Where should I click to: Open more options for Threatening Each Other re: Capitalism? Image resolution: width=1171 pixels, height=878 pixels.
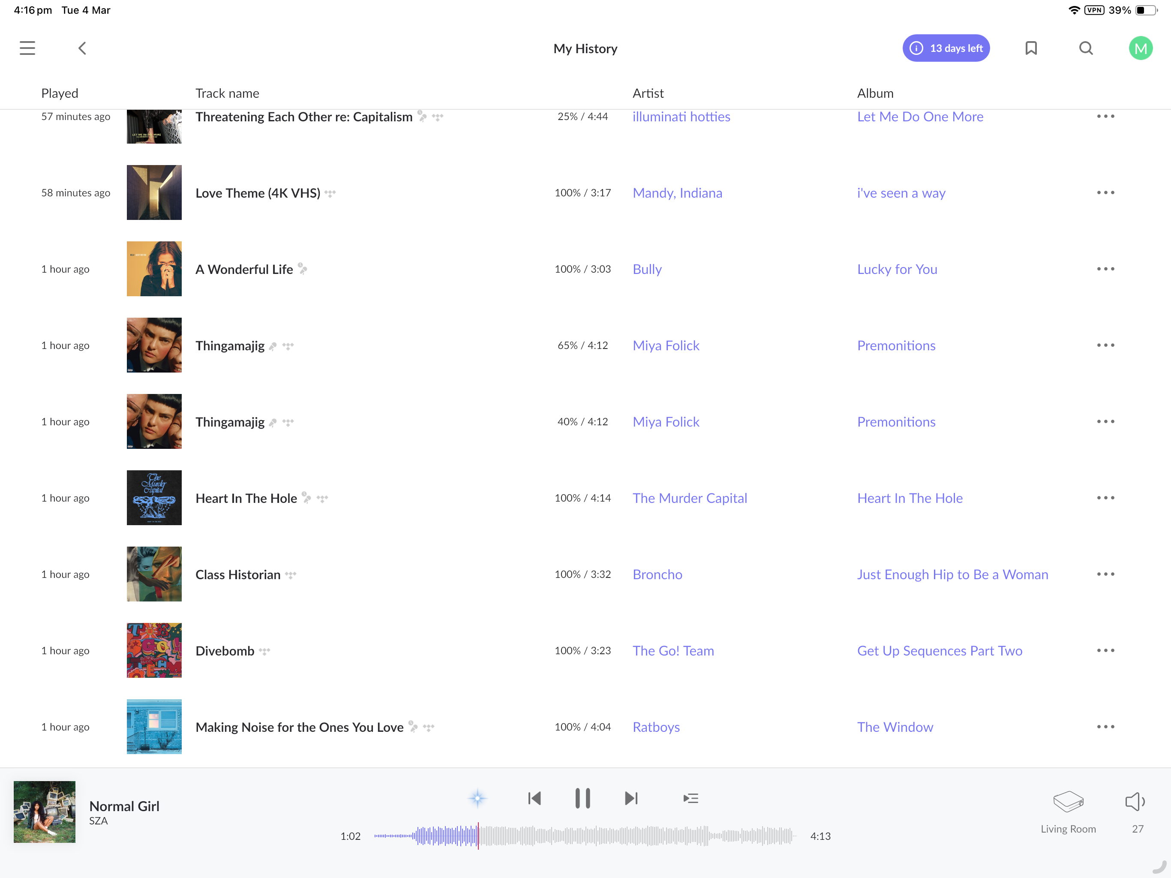1105,117
